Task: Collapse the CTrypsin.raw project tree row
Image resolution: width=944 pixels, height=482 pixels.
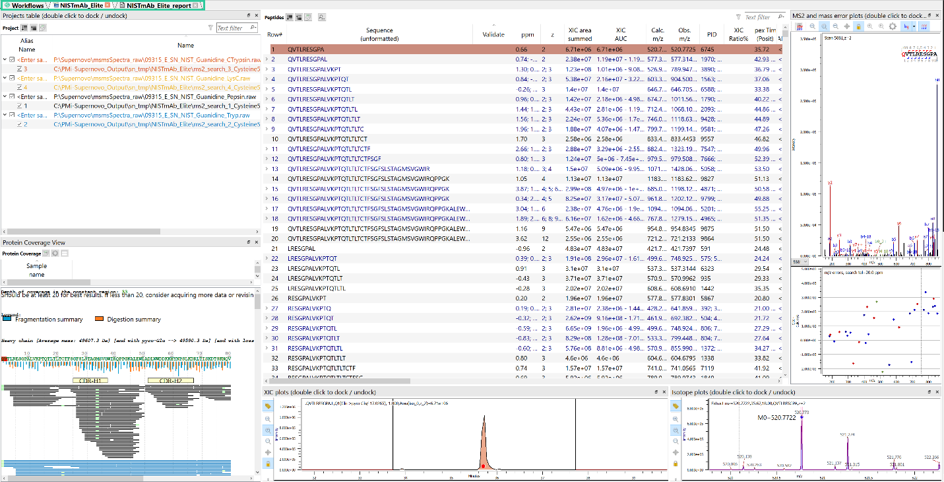Action: click(x=5, y=60)
